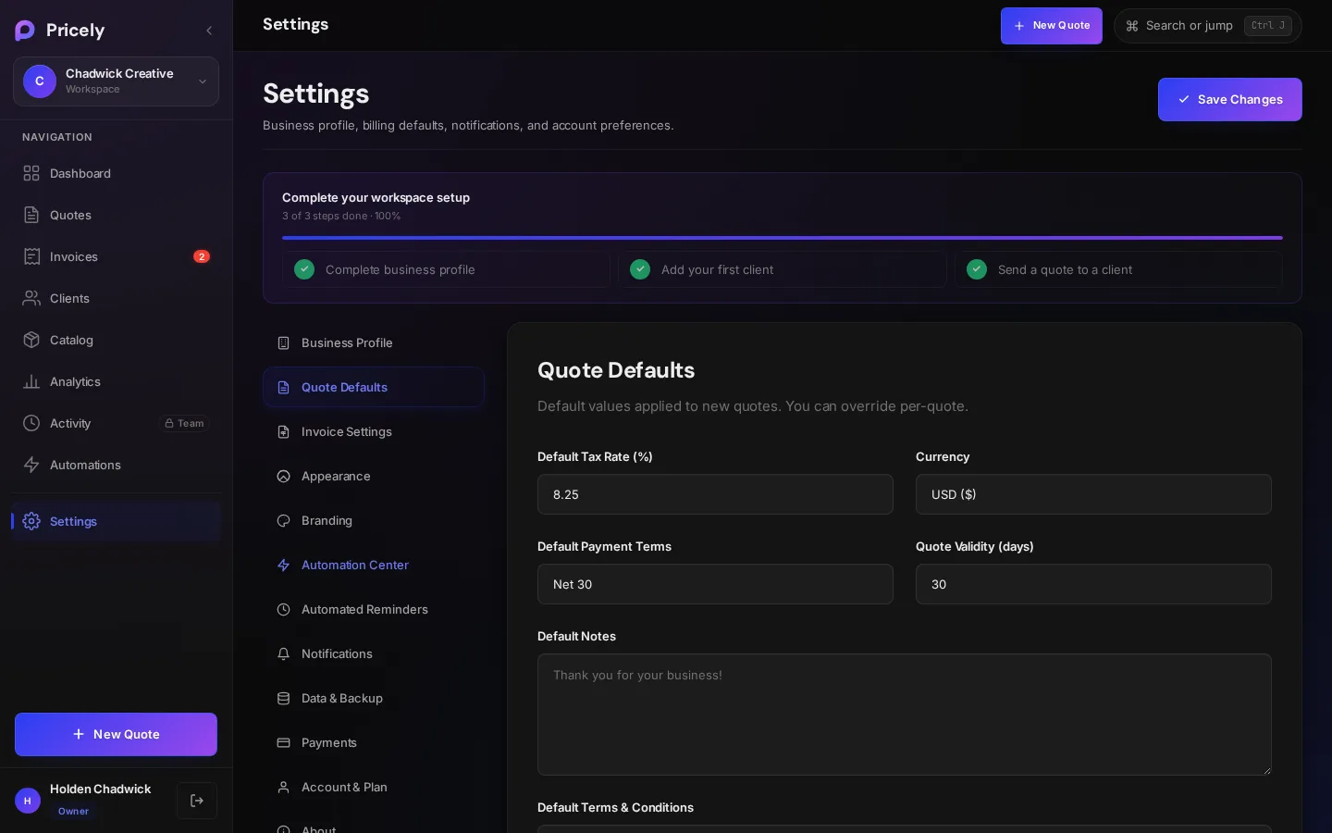Click the Complete business profile step
This screenshot has height=833, width=1332.
coord(446,269)
